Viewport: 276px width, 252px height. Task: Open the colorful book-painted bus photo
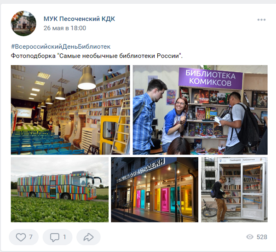click(60, 190)
